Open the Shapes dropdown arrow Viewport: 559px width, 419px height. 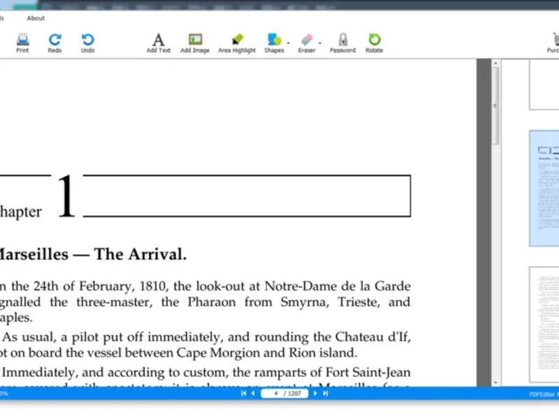pyautogui.click(x=288, y=43)
